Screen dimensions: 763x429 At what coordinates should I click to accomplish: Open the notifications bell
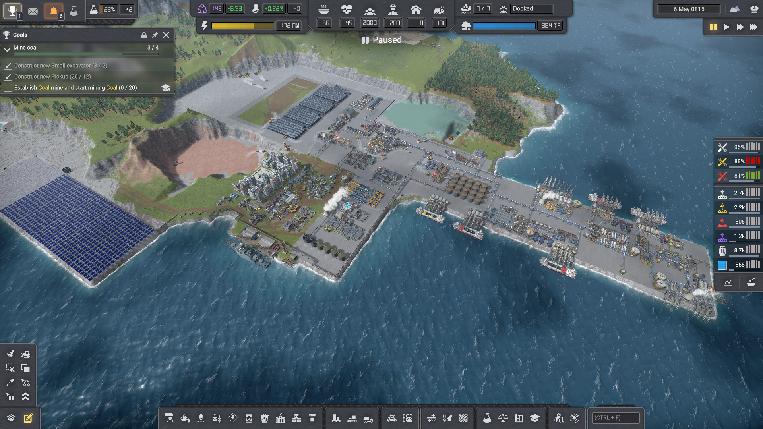(x=54, y=11)
